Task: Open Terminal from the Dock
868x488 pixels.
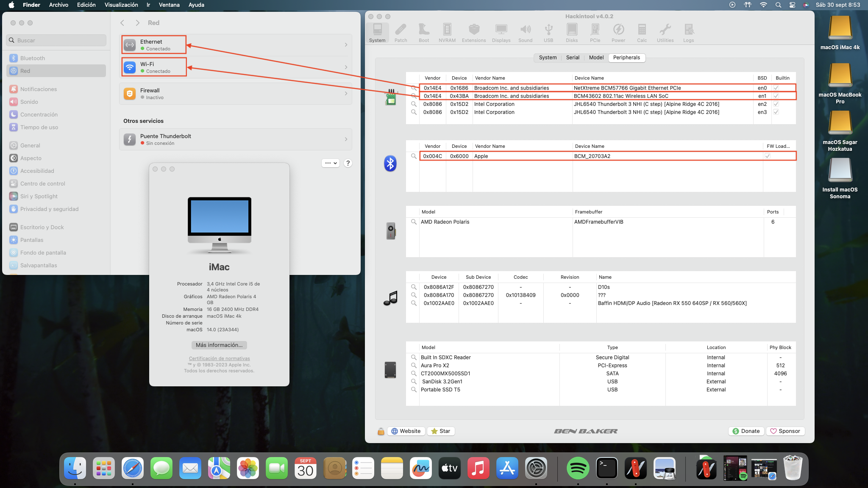Action: tap(606, 468)
